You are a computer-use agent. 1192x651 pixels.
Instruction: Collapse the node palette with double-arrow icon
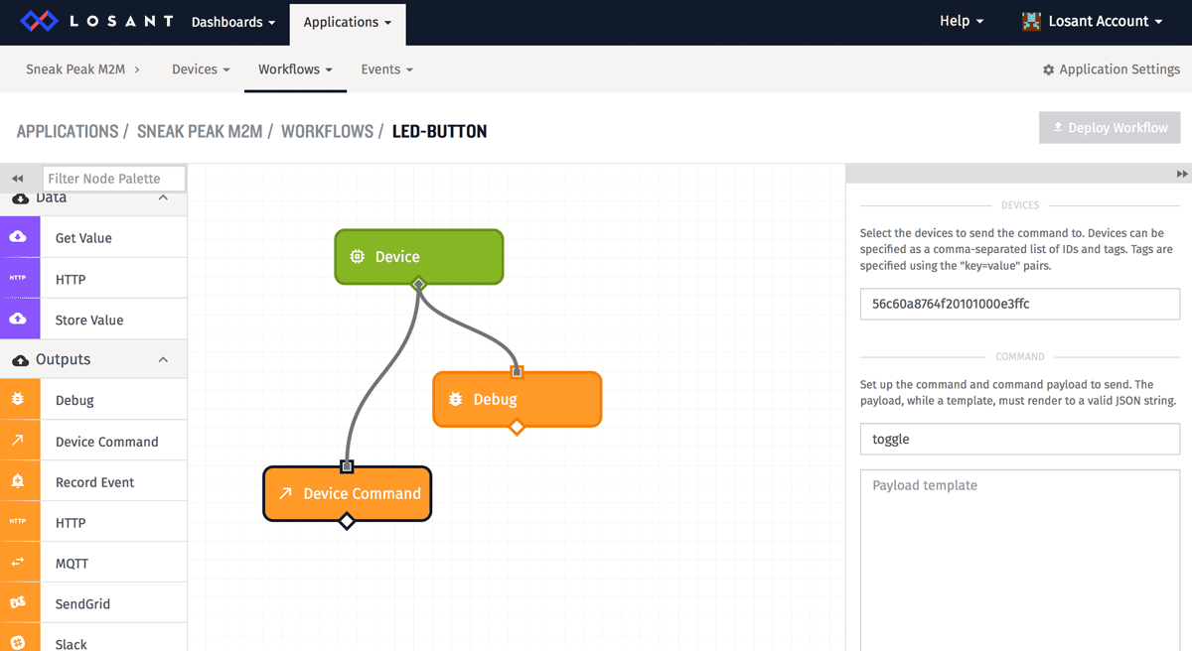[17, 179]
